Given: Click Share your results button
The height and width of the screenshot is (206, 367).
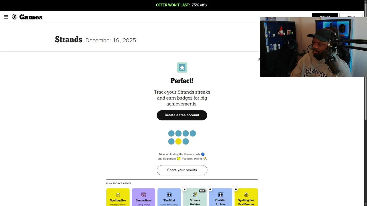Looking at the screenshot, I should 182,170.
